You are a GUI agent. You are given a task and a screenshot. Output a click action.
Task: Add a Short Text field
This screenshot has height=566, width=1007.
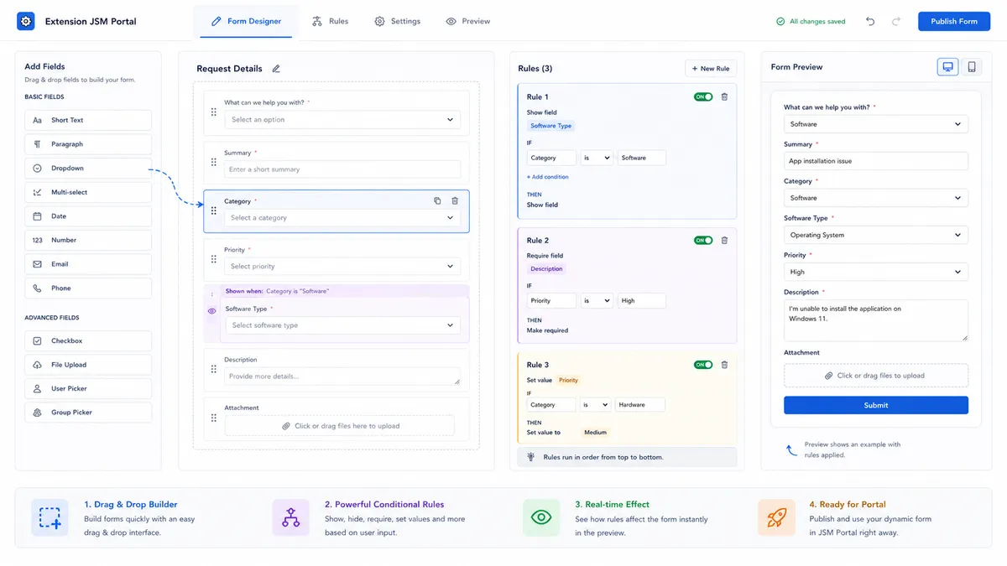coord(88,120)
